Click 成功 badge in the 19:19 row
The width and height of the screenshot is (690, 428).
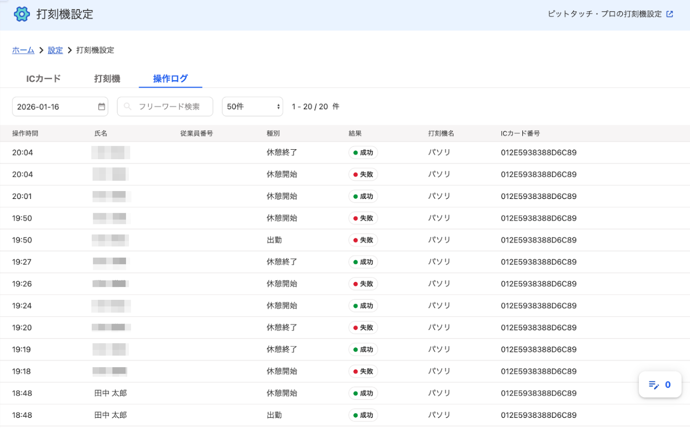(x=363, y=349)
